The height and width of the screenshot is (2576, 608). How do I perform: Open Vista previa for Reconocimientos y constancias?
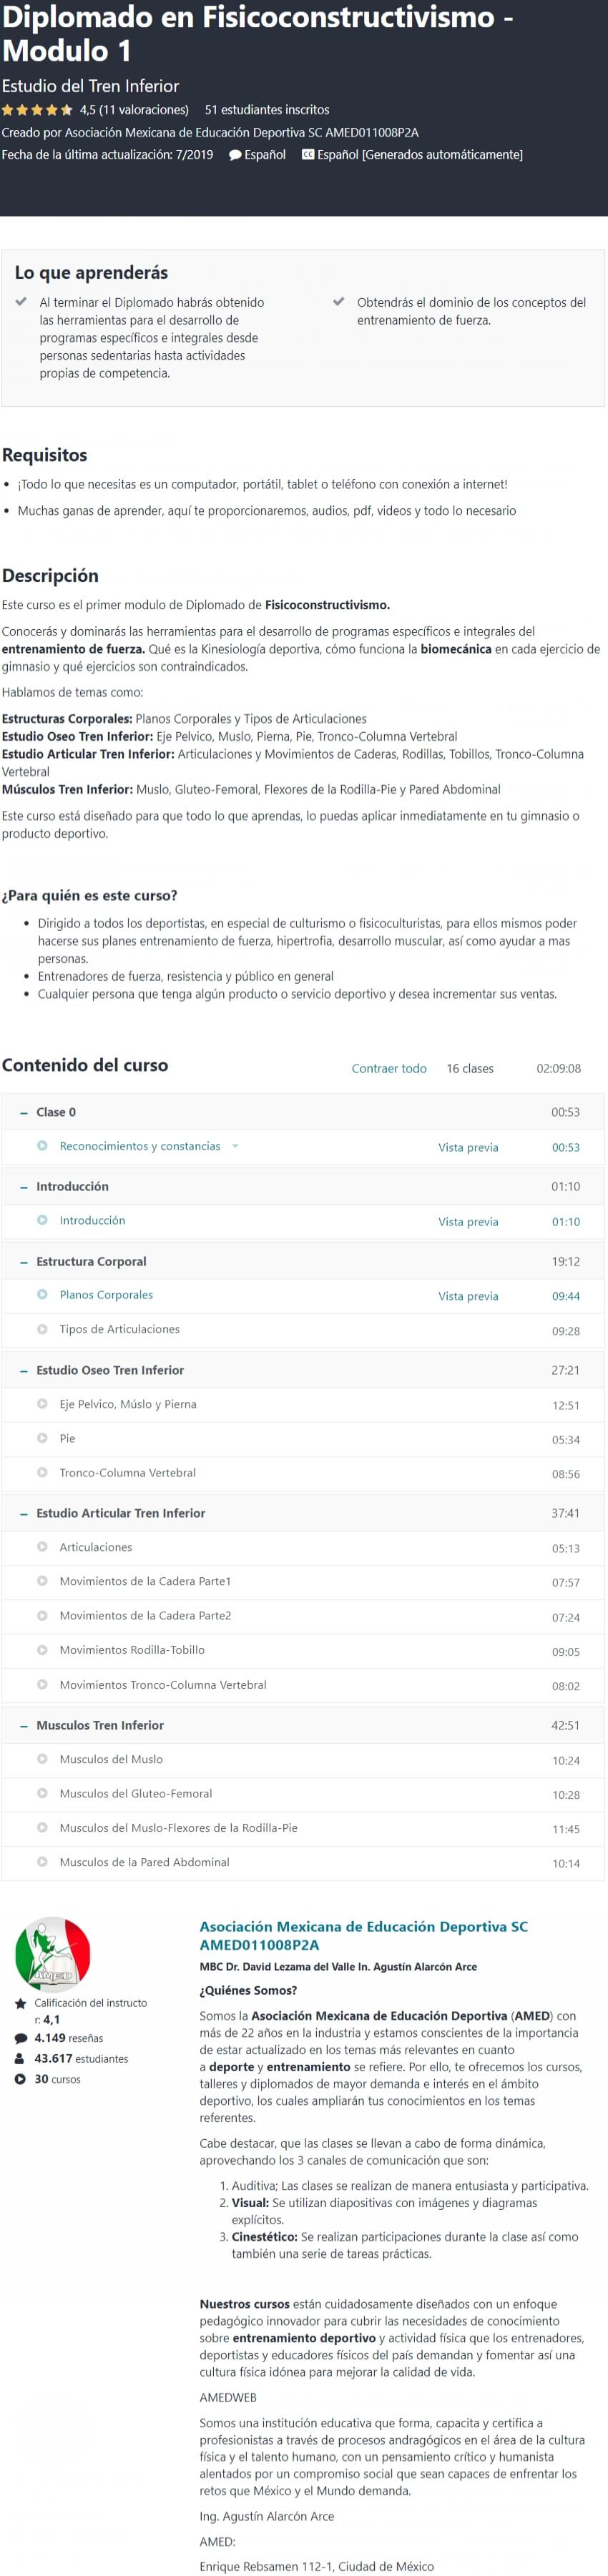(468, 1147)
